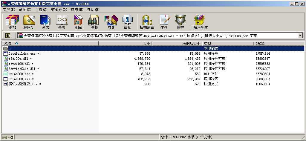Click the parent folder '..' icon
This screenshot has height=141, width=306.
tap(6, 48)
